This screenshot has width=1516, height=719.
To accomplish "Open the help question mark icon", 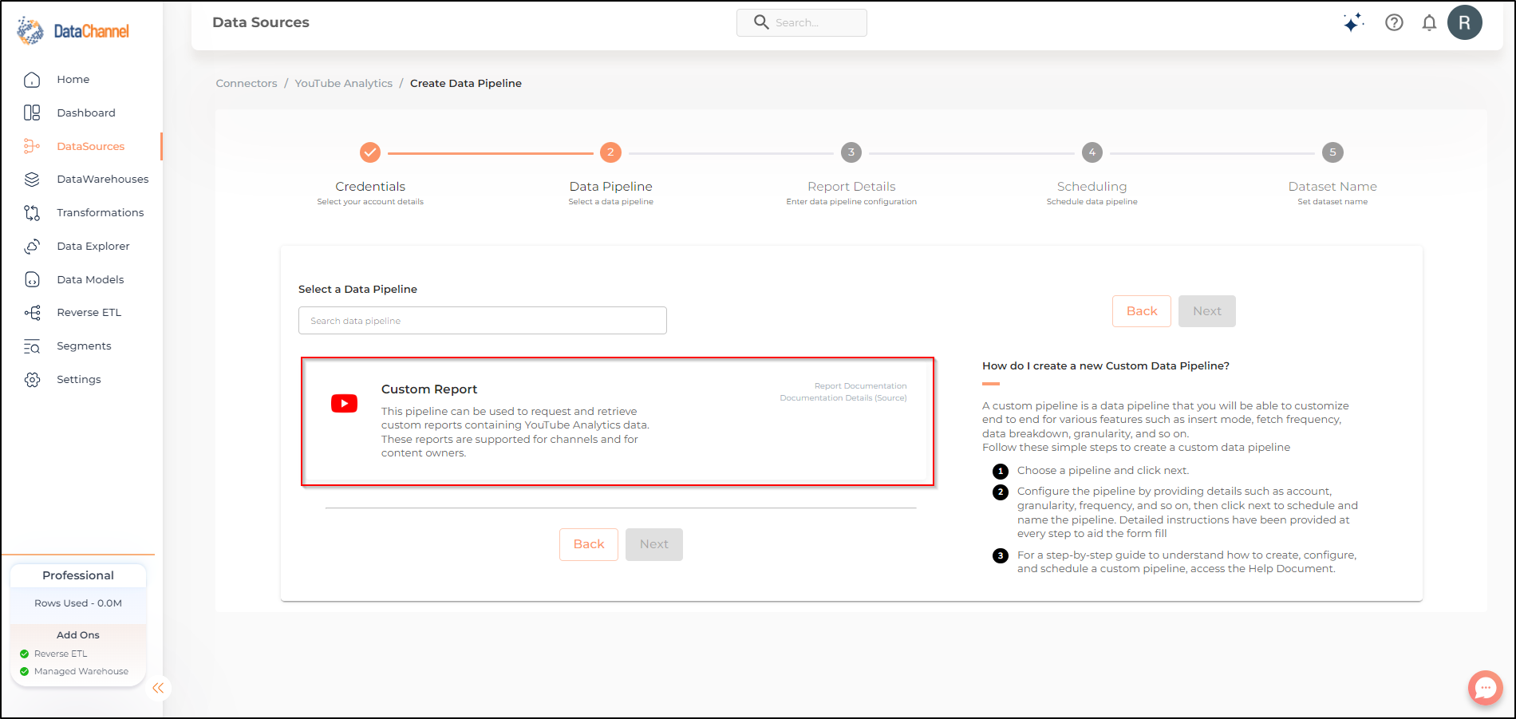I will coord(1394,22).
